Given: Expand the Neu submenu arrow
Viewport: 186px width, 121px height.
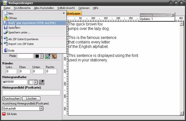Looking at the screenshot, I should point(64,13).
